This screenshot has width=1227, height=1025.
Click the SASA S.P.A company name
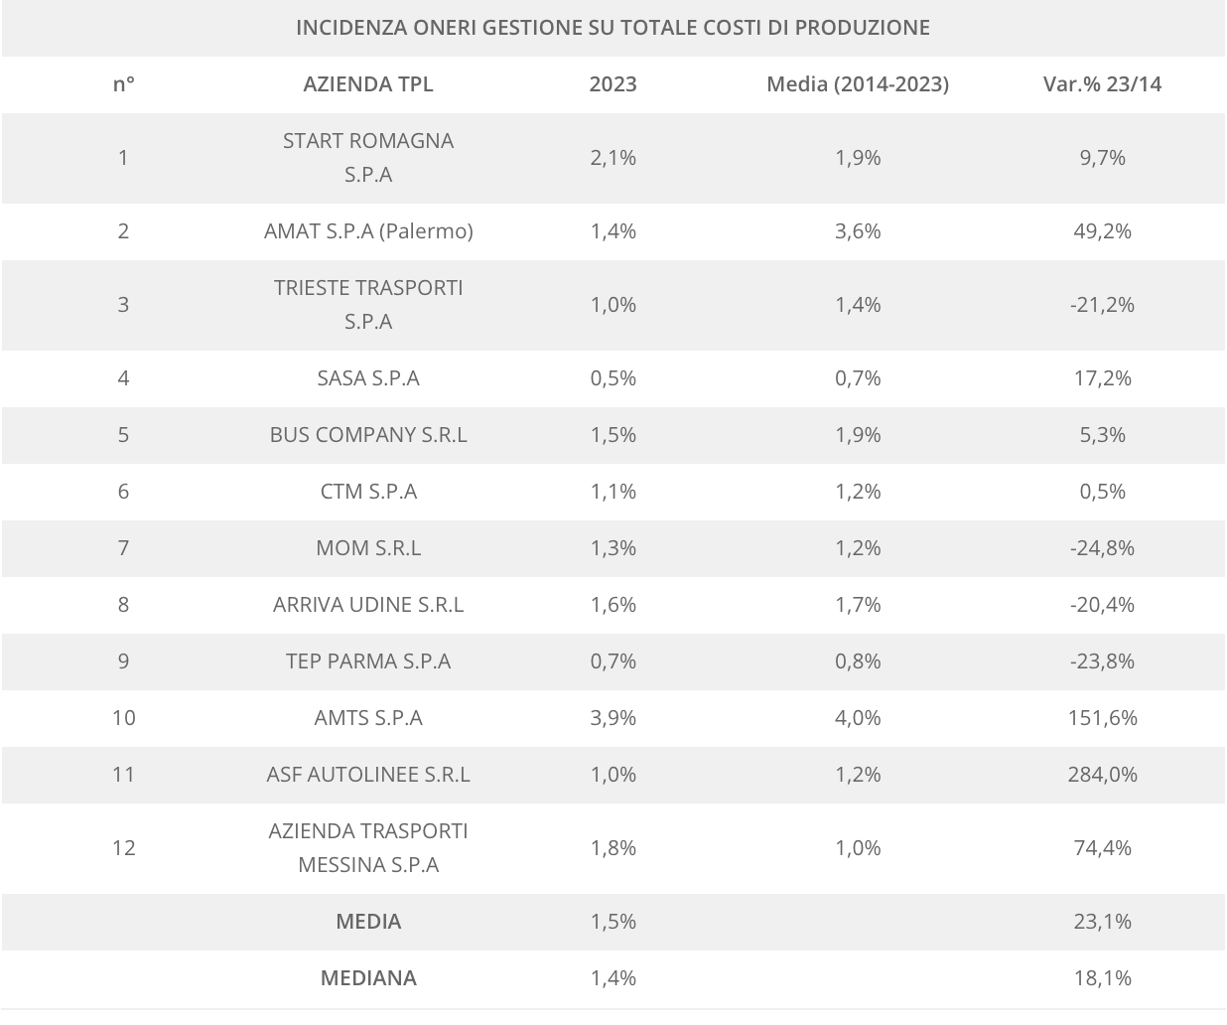[368, 377]
